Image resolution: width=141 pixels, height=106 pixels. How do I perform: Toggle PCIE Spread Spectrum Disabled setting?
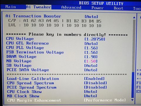click(95, 87)
